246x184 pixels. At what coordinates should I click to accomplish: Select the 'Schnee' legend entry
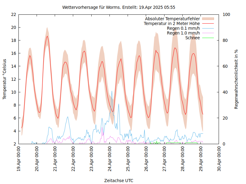192,38
